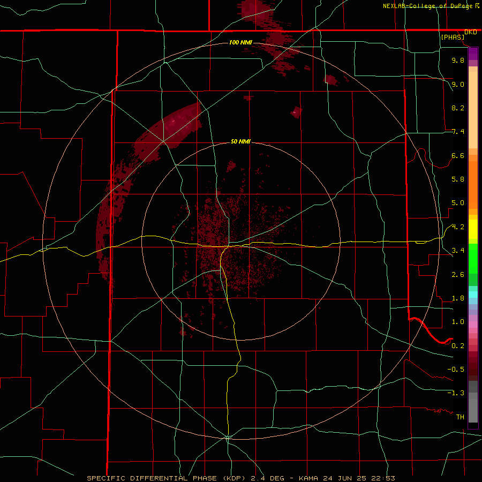Click the TH threshold label on scale
Viewport: 482px width, 482px height.
(460, 417)
